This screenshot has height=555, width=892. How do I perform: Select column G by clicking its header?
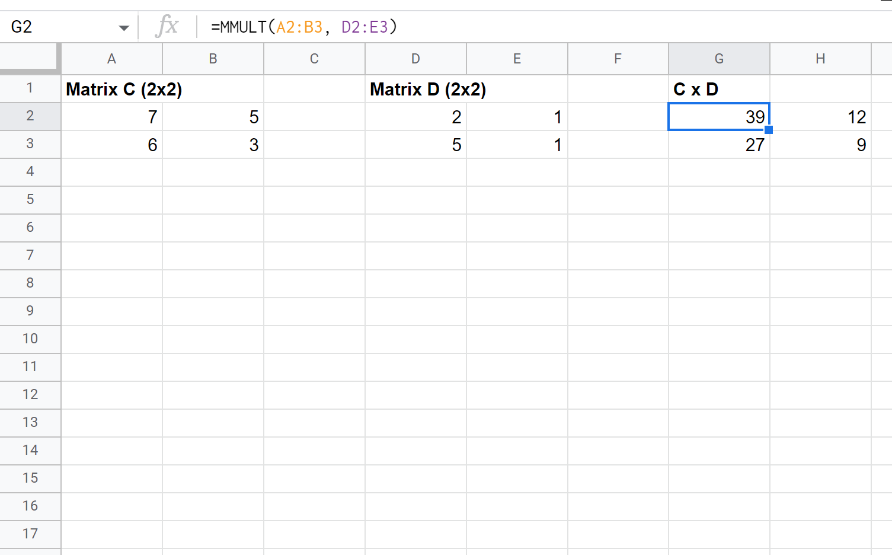pos(719,59)
